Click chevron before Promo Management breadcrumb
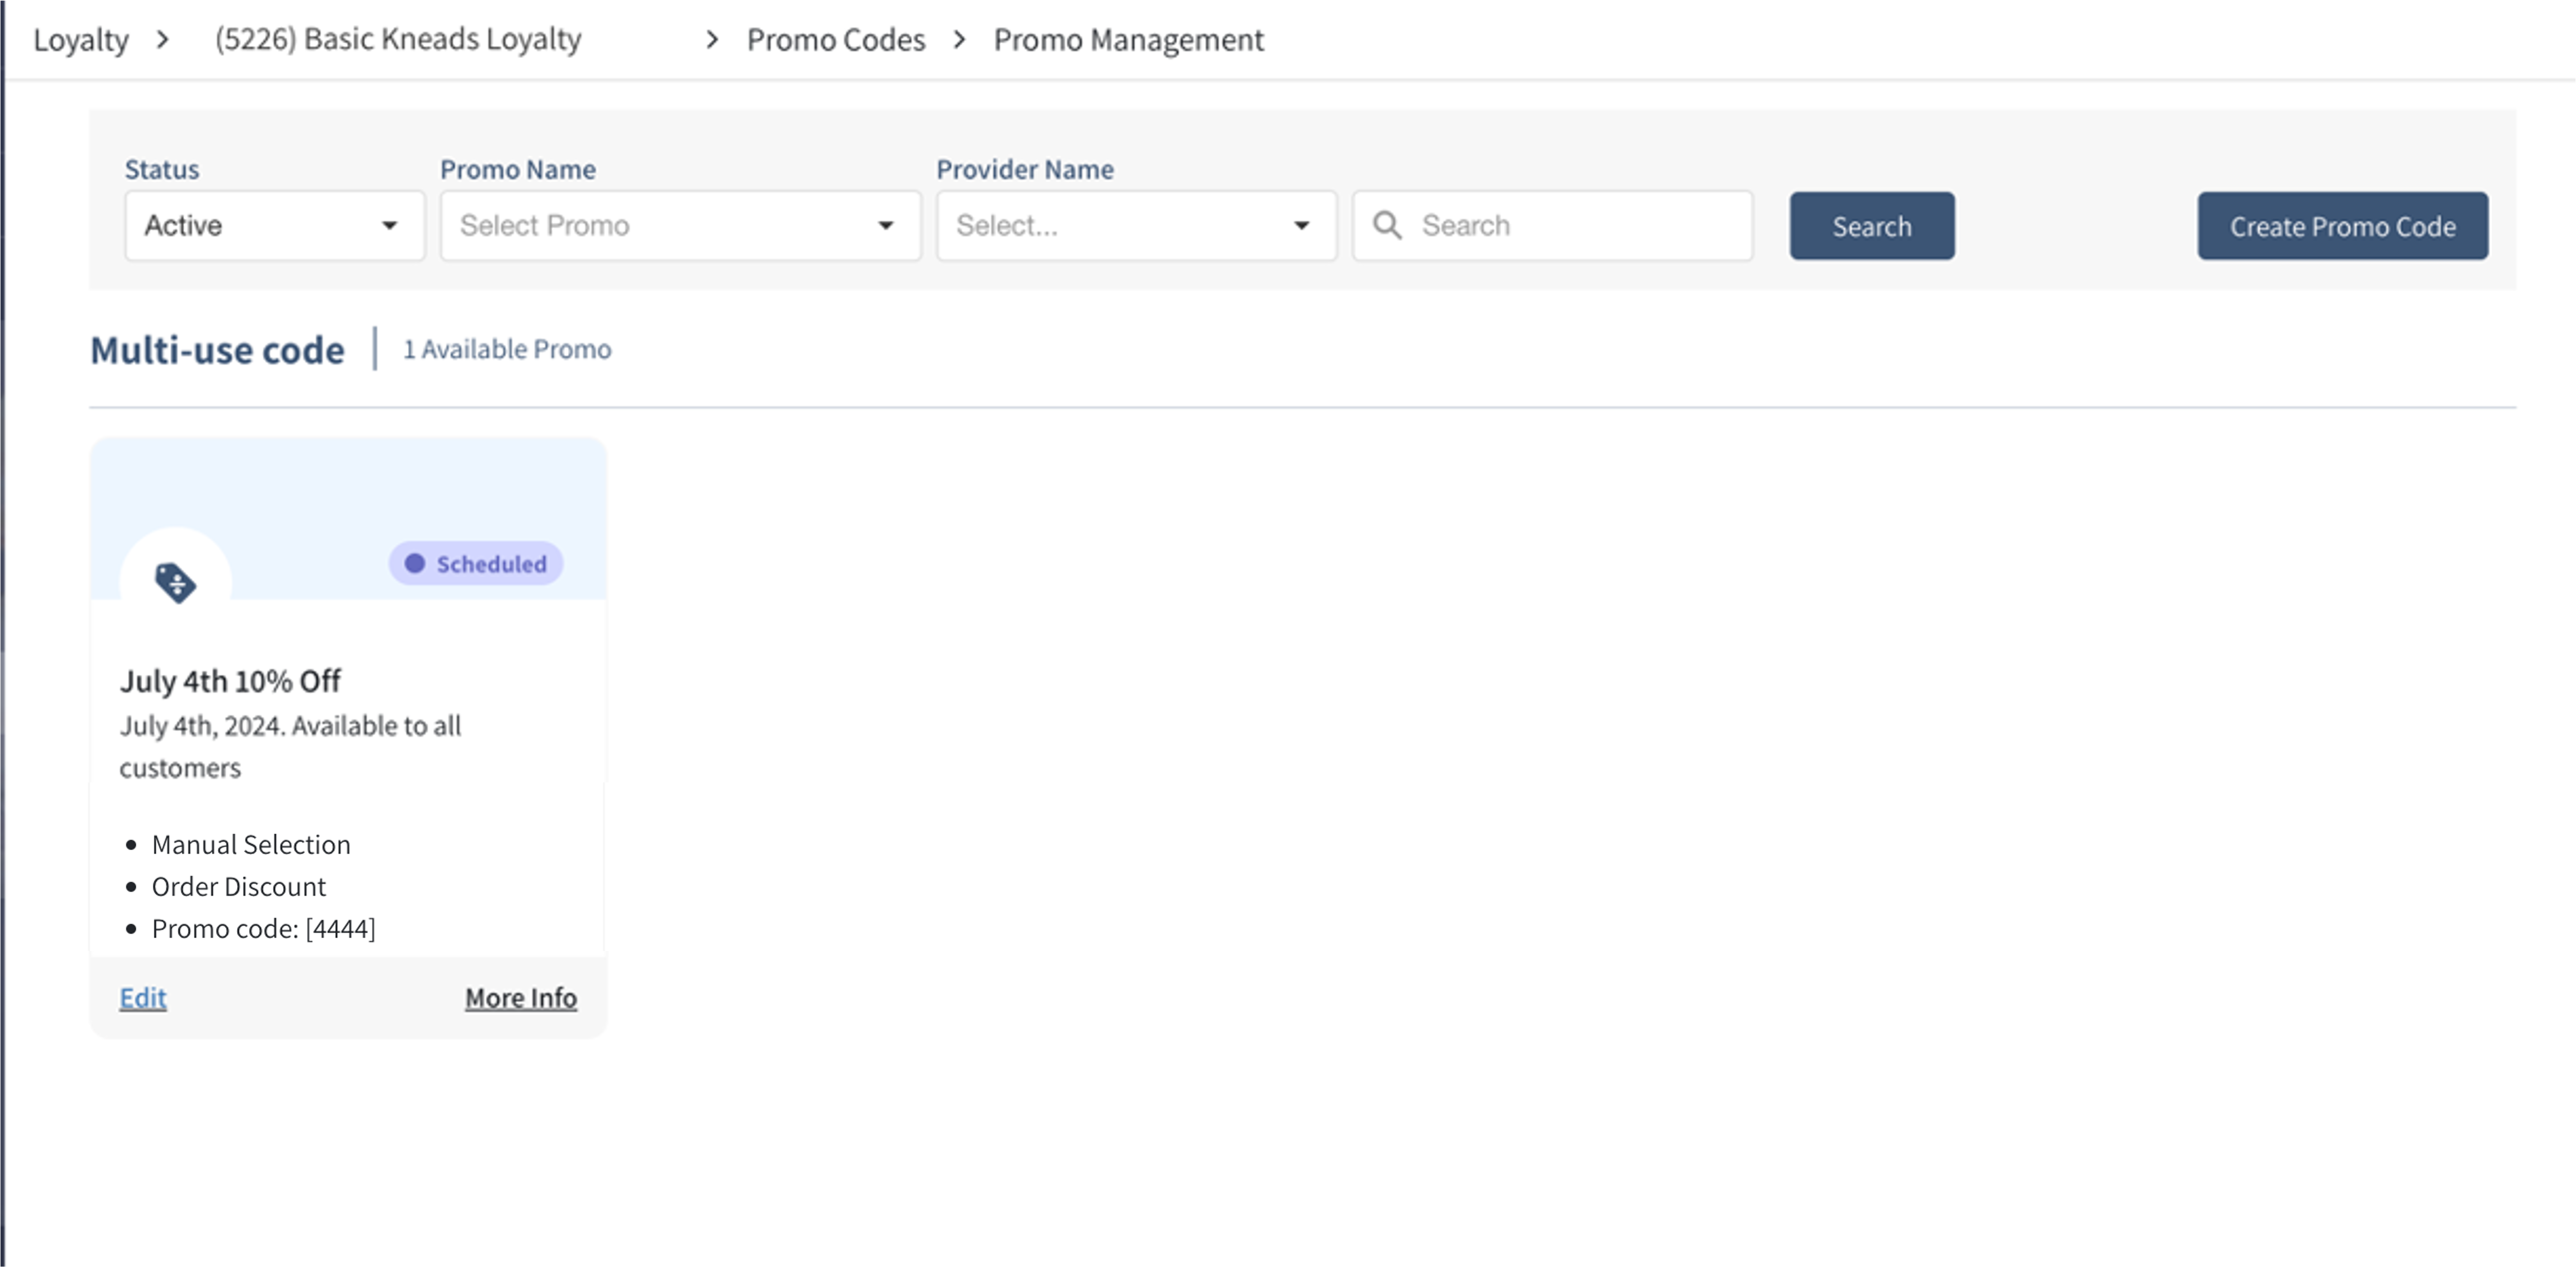The height and width of the screenshot is (1267, 2576). point(959,40)
